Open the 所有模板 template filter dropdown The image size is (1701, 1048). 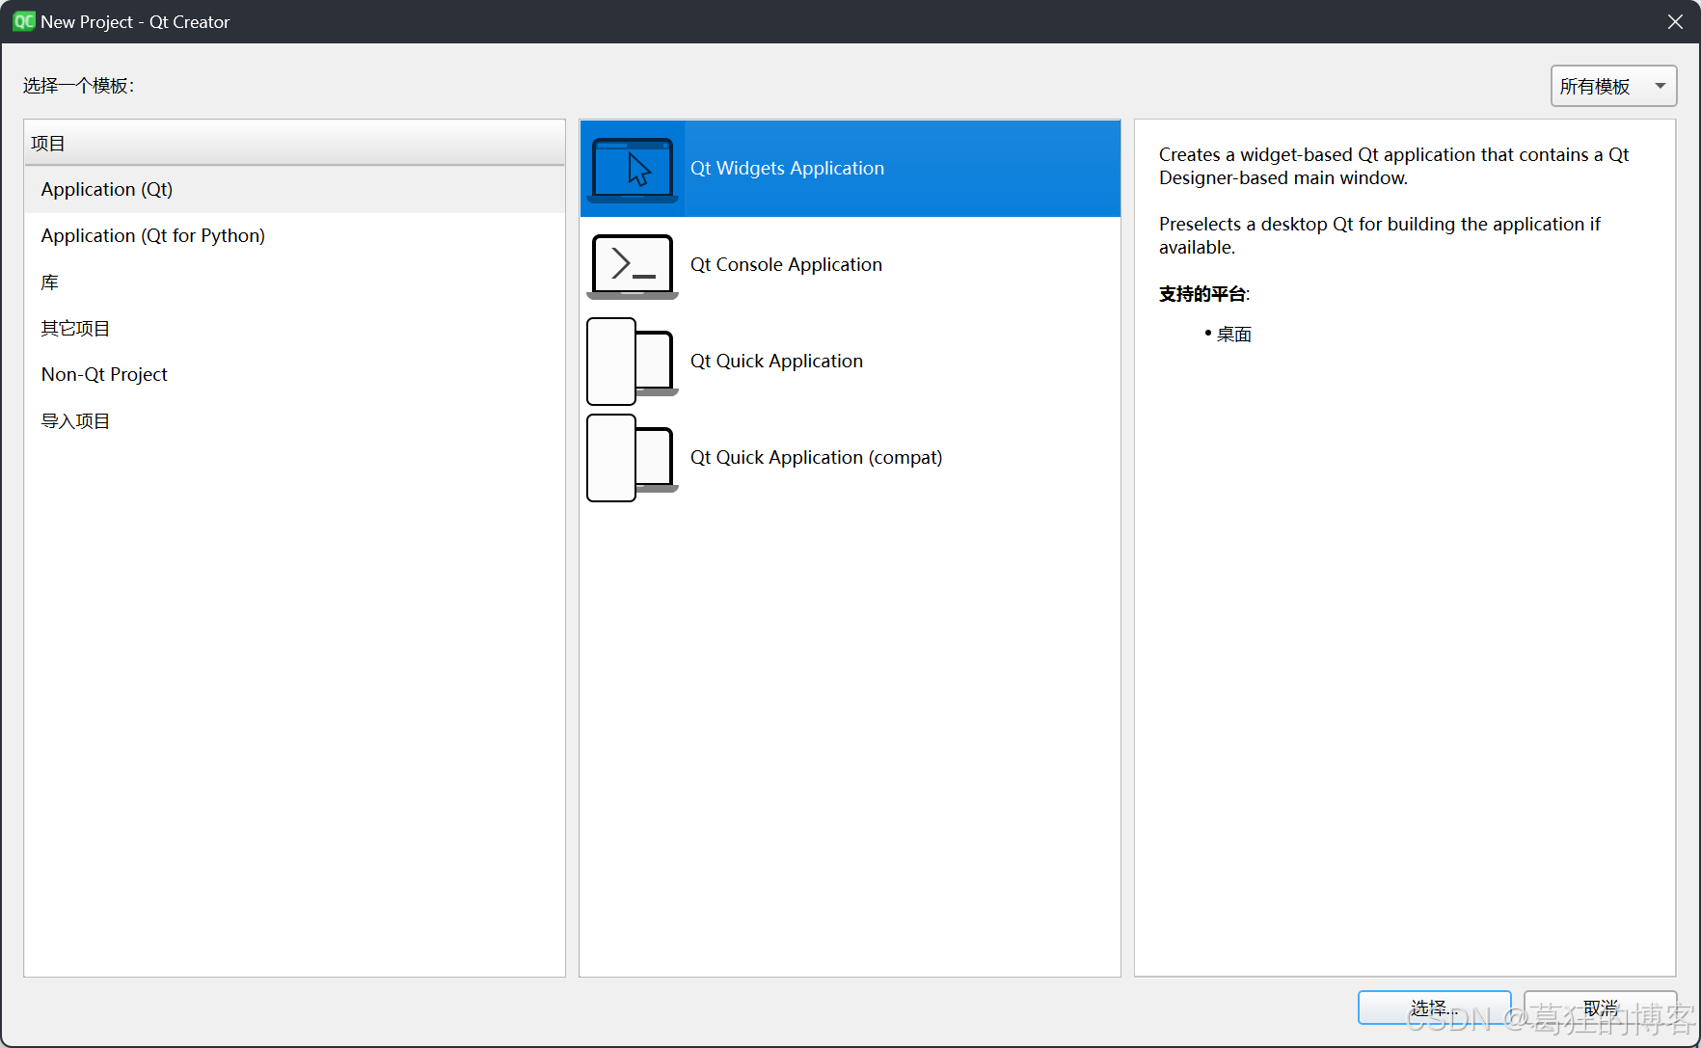tap(1613, 87)
